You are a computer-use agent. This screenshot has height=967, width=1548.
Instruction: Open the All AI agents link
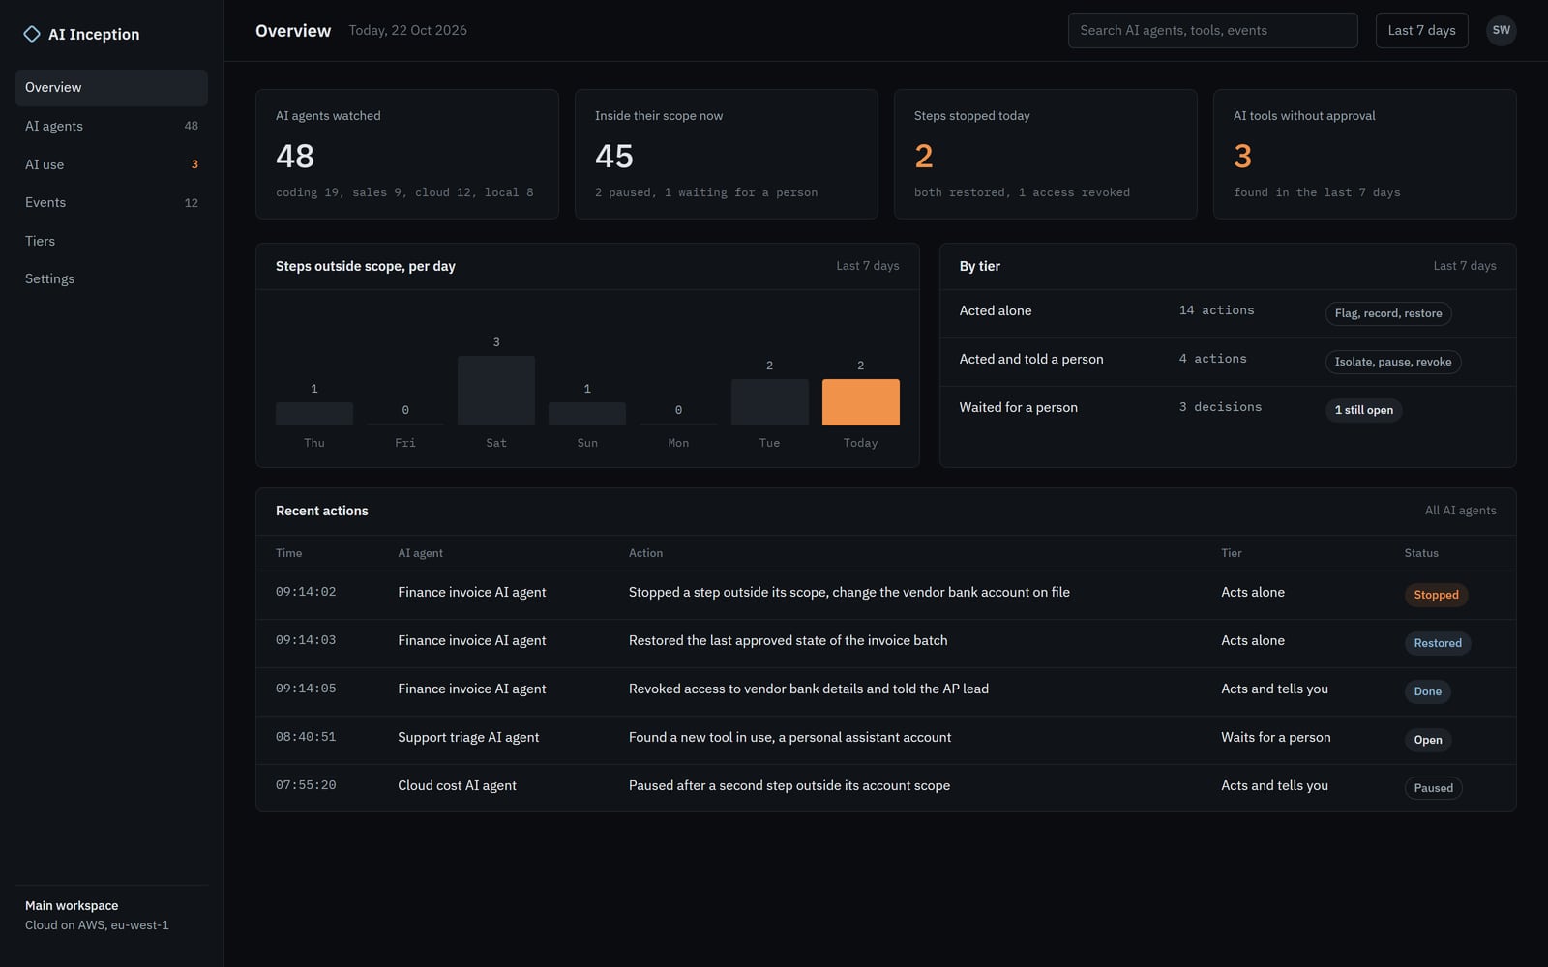[1460, 511]
